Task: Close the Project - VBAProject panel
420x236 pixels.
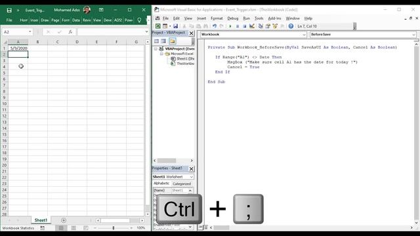Action: 191,33
